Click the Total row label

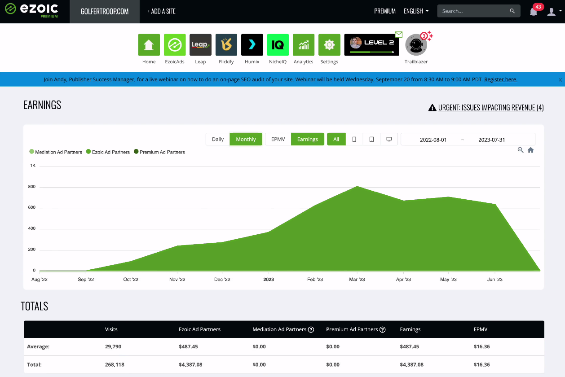(x=35, y=364)
